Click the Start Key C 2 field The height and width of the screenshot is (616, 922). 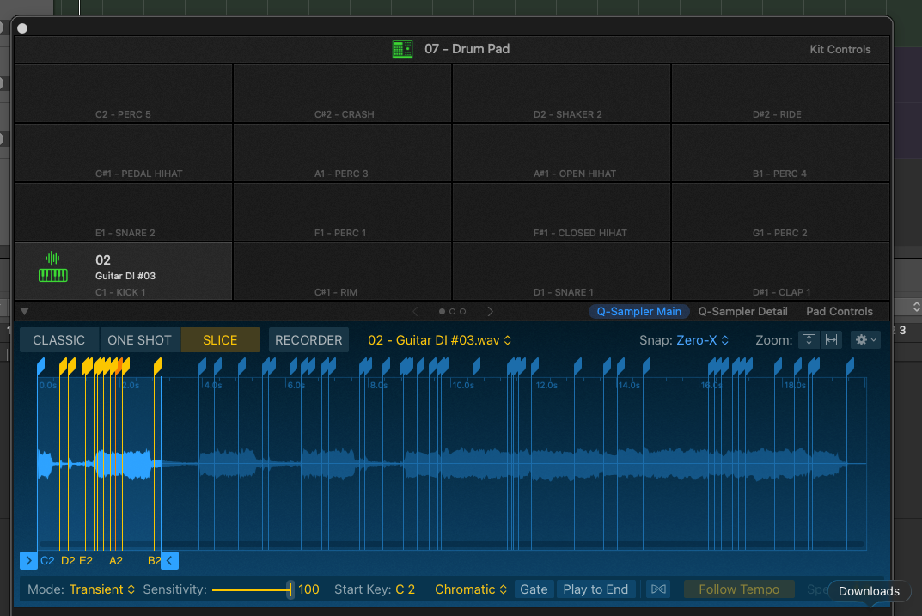pos(405,589)
